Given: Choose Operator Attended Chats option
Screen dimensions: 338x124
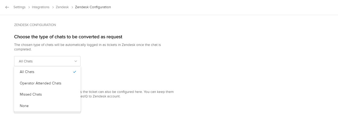Looking at the screenshot, I should pos(40,83).
